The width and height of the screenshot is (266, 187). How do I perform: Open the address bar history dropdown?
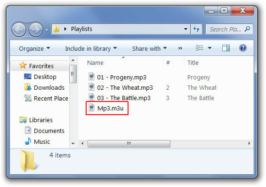click(186, 29)
